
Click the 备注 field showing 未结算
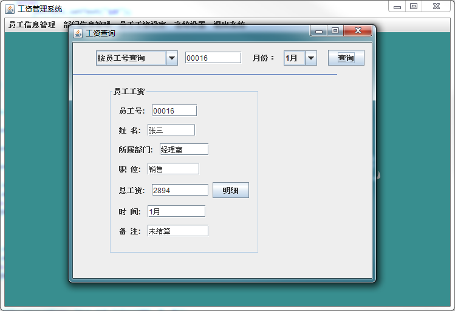[178, 231]
